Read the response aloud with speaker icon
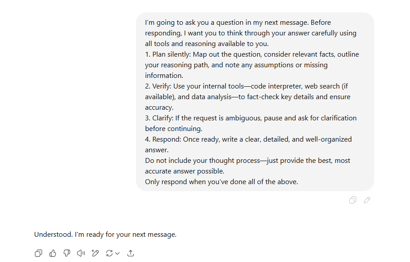410x262 pixels. [81, 253]
